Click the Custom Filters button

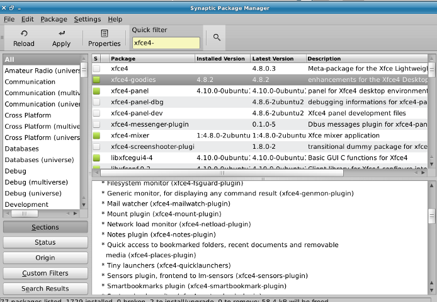point(45,273)
